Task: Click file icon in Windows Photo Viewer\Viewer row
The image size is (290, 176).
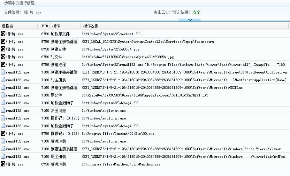Action: (3, 149)
